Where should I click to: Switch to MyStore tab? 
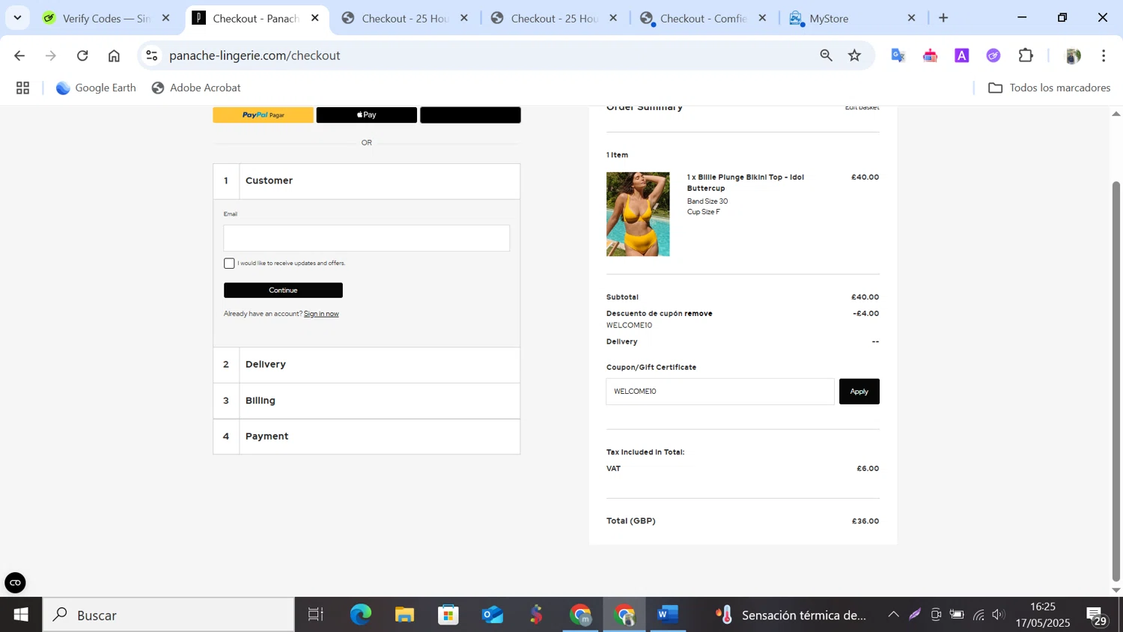coord(852,18)
